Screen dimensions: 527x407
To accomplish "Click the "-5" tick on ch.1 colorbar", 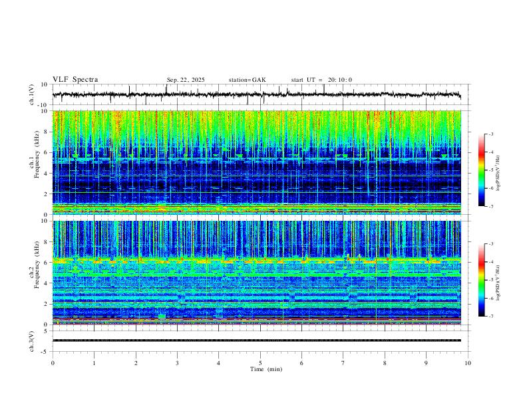I will pyautogui.click(x=491, y=170).
